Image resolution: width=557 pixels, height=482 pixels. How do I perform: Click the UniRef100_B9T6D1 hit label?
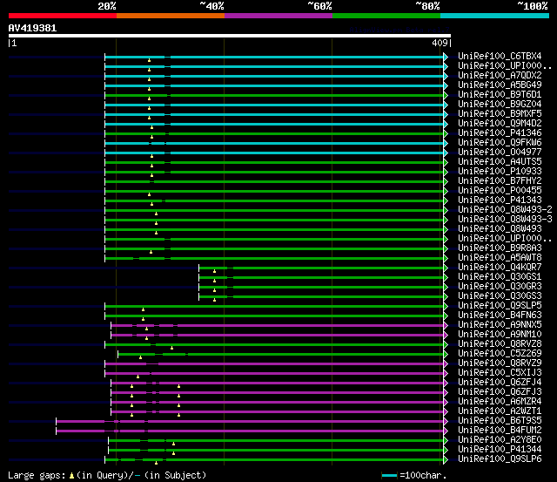click(x=500, y=95)
